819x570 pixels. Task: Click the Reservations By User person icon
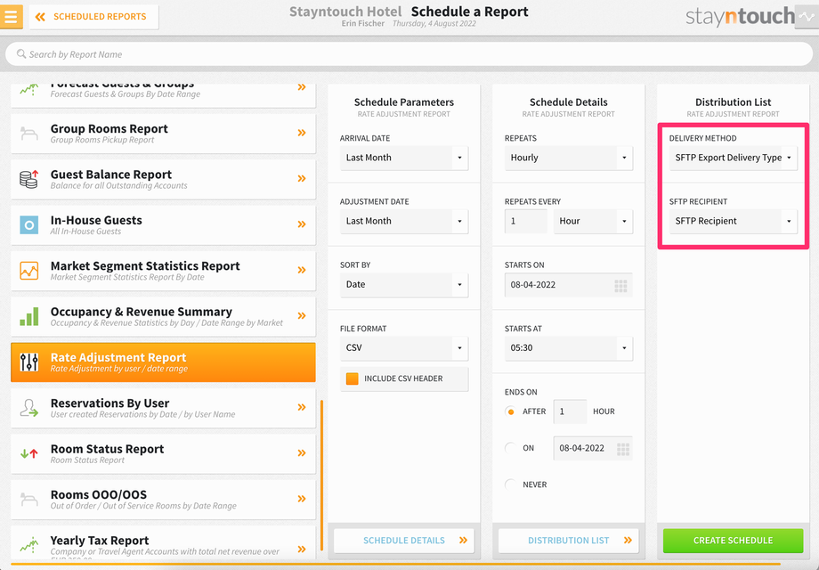(x=29, y=408)
